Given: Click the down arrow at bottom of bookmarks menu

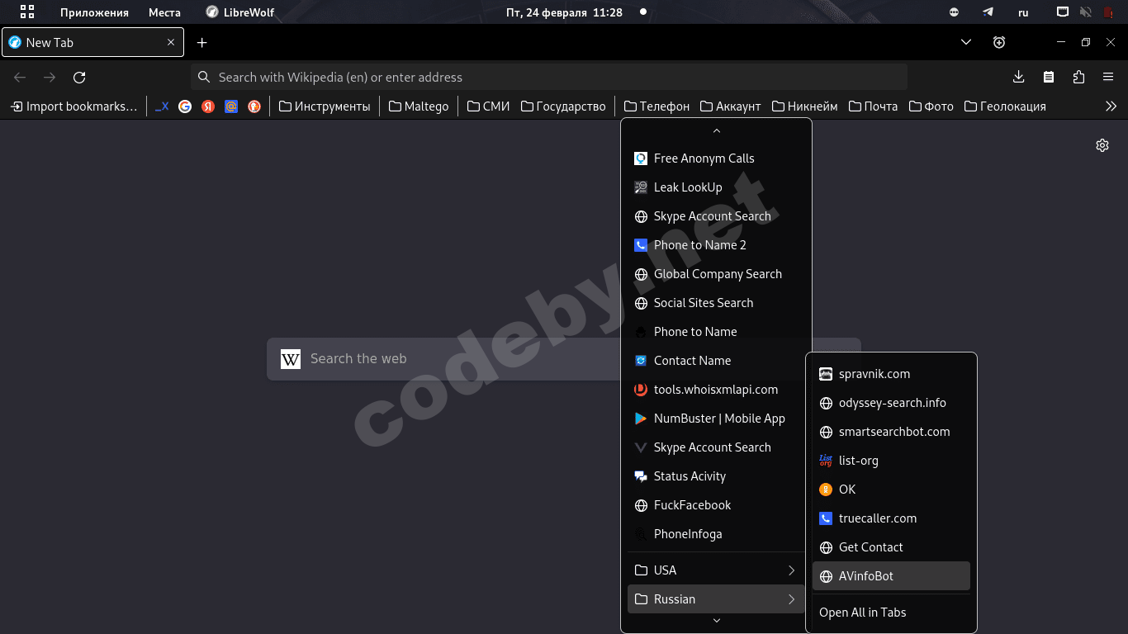Looking at the screenshot, I should pyautogui.click(x=717, y=621).
